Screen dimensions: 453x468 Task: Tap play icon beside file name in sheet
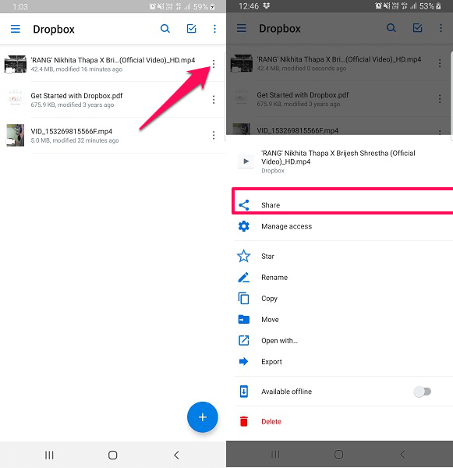click(x=246, y=161)
